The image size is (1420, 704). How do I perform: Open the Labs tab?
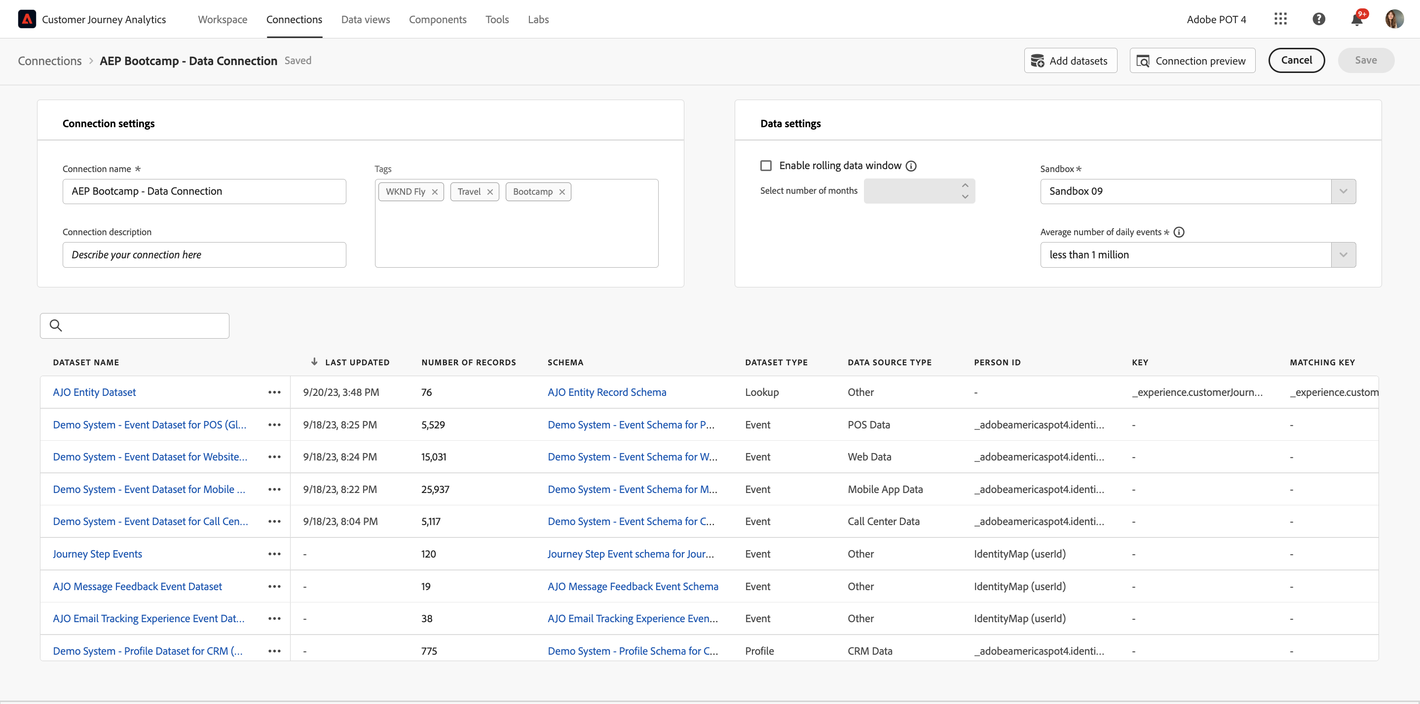pyautogui.click(x=539, y=19)
